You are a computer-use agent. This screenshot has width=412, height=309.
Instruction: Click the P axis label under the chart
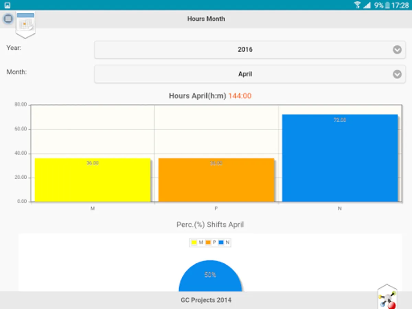tap(216, 208)
